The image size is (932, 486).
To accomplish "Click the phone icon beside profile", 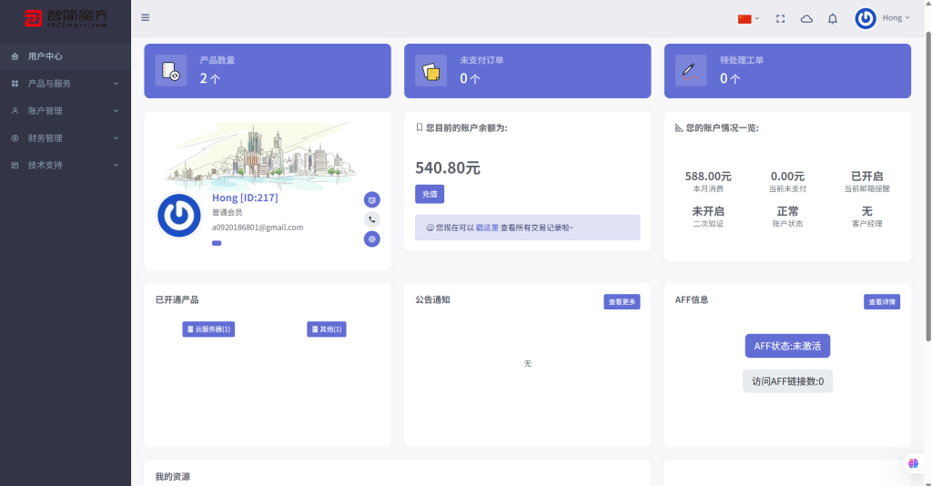I will 372,219.
